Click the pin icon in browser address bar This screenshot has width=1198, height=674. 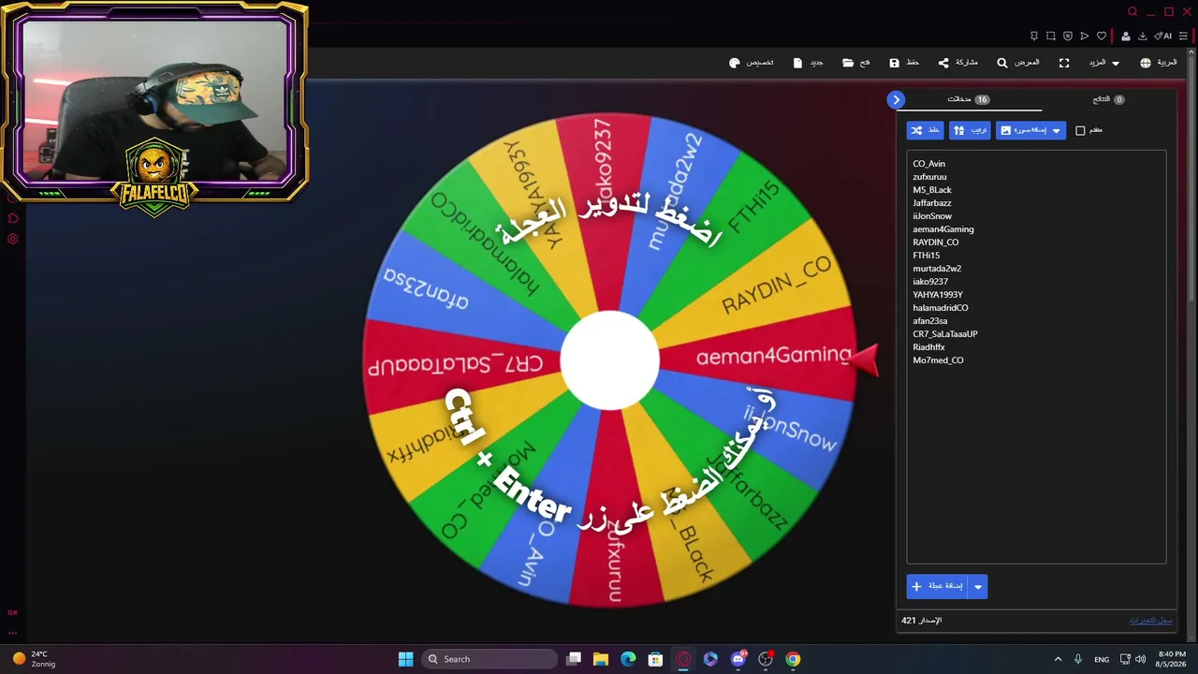point(1034,37)
